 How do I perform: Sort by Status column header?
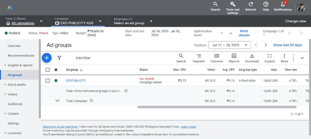144,70
